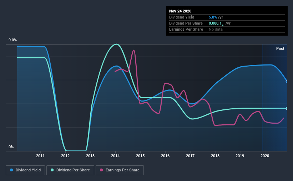Viewport: 293px width, 181px height.
Task: Click the tooltip Dividend Per Share label
Action: [186, 23]
